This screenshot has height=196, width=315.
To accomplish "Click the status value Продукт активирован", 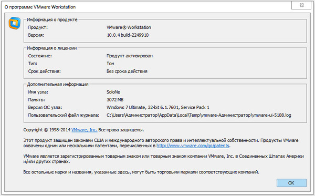I will [x=130, y=56].
